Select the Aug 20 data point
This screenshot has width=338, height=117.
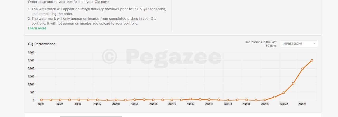pos(265,100)
